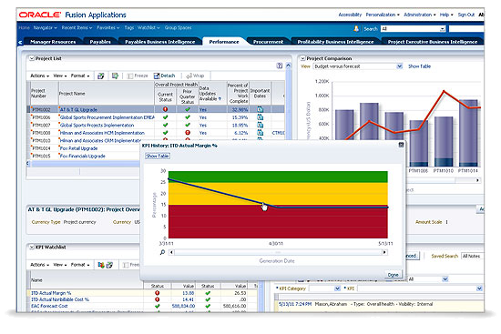Click red current status icon for PTM1002

165,109
